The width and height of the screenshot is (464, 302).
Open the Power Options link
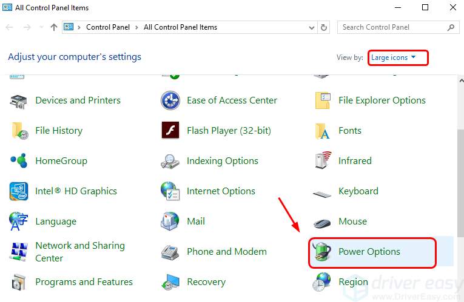point(369,252)
